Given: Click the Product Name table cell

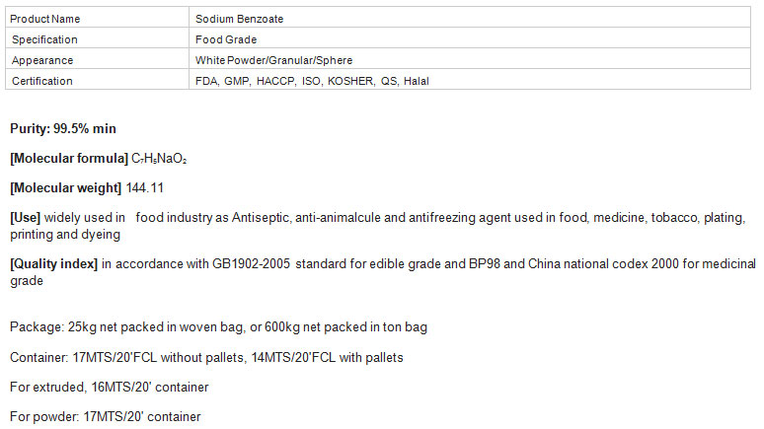Looking at the screenshot, I should click(x=97, y=18).
